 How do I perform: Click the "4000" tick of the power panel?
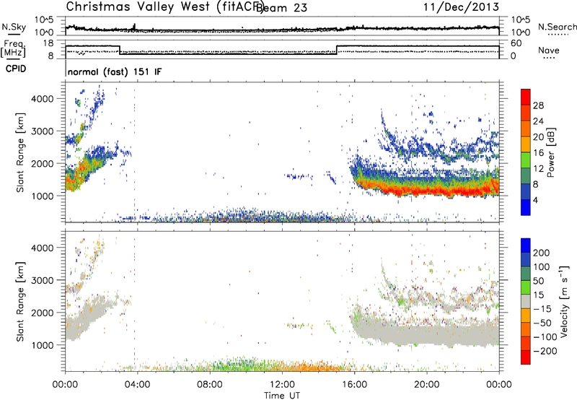tap(43, 99)
